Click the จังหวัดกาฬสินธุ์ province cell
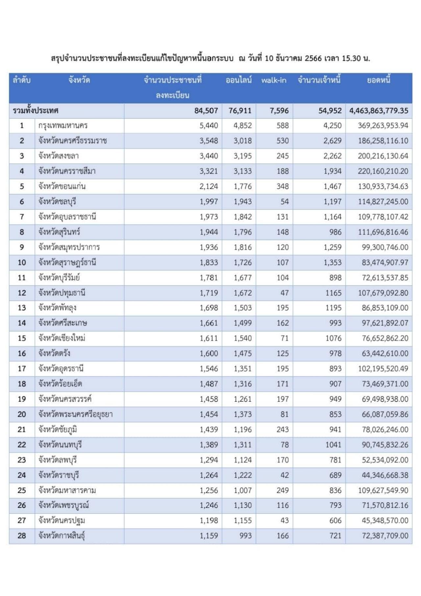The image size is (421, 596). tap(62, 536)
